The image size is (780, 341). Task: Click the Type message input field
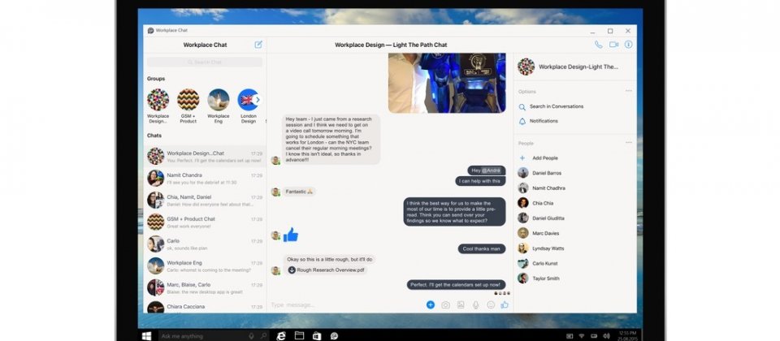point(346,304)
